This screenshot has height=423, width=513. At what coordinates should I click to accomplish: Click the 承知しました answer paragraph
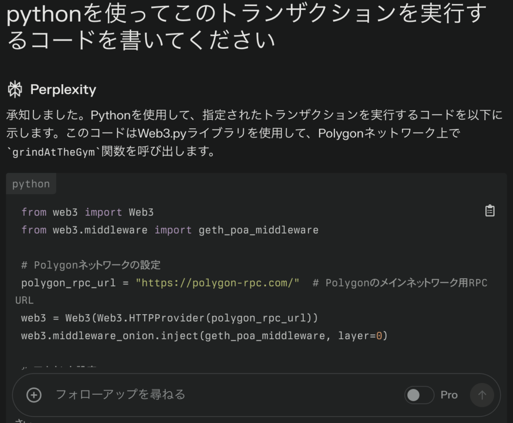coord(254,133)
